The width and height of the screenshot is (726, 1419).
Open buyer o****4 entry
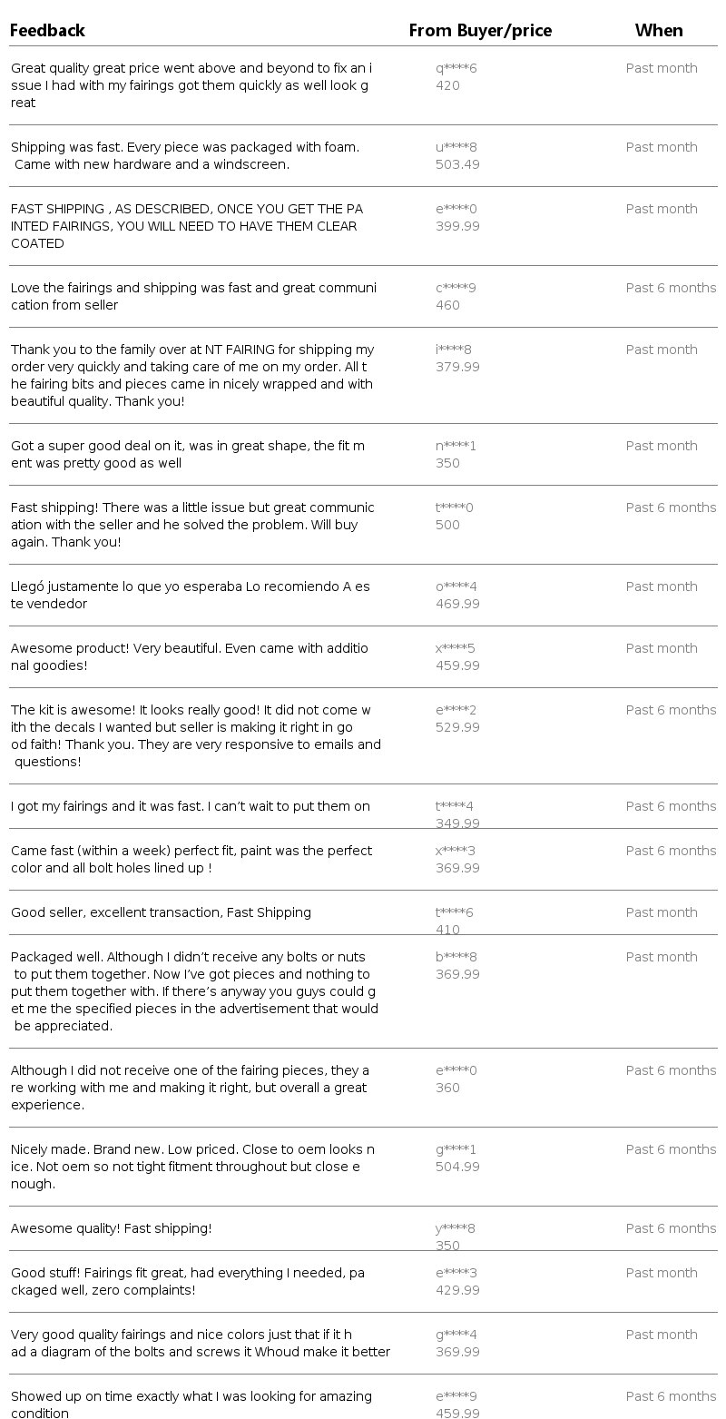pos(456,587)
